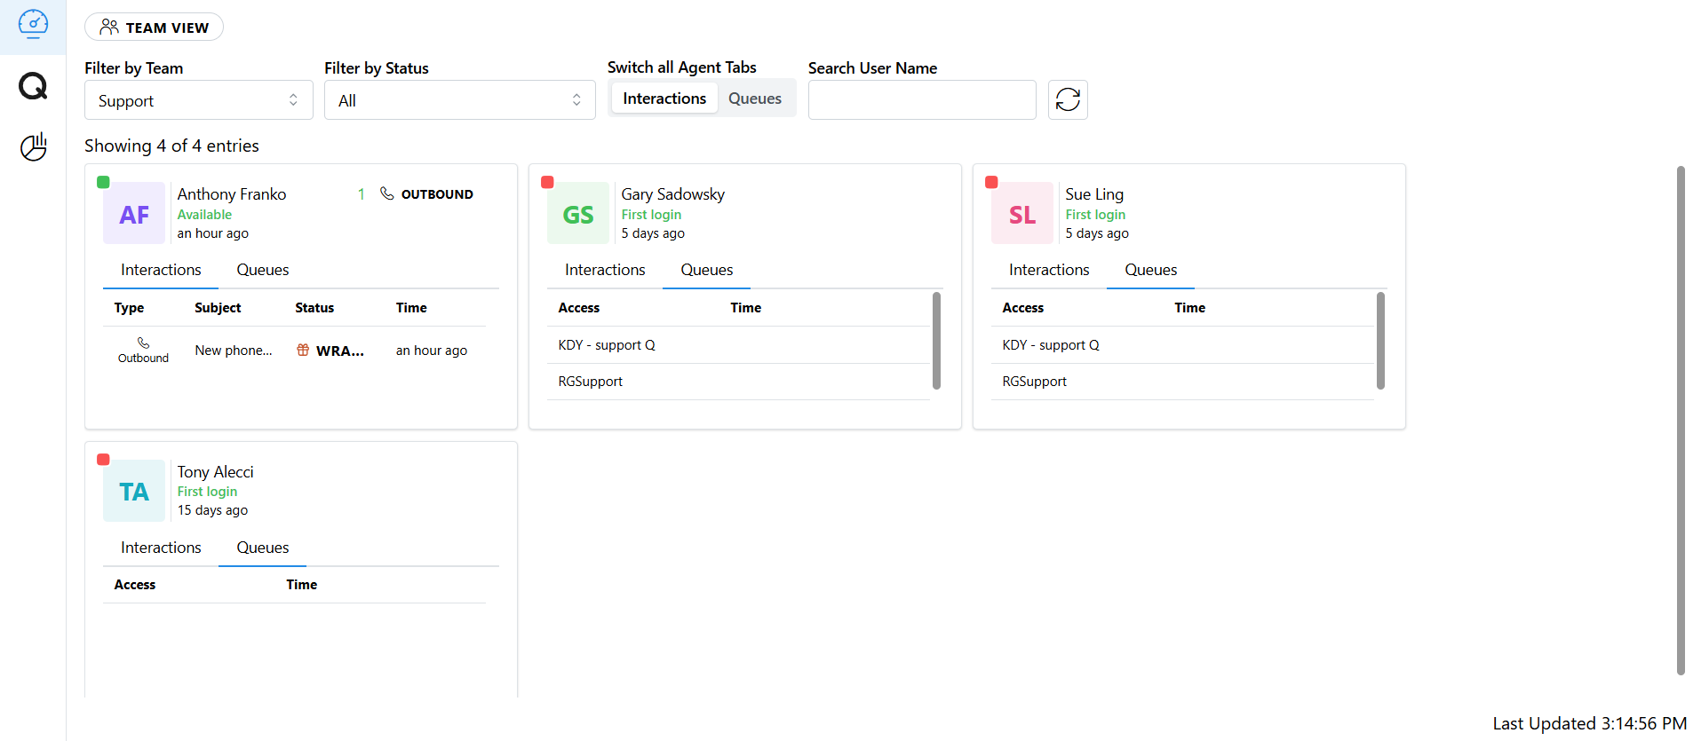Click the WRA... status text

(x=340, y=351)
